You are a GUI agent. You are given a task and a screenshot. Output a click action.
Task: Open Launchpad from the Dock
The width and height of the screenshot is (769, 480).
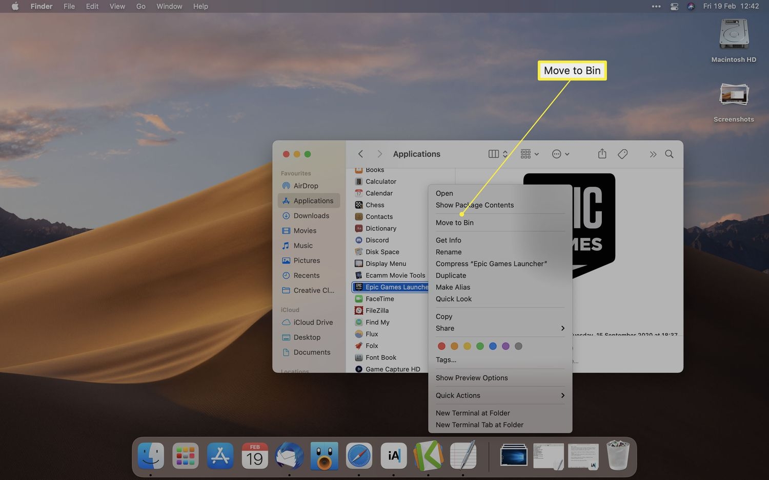coord(185,456)
